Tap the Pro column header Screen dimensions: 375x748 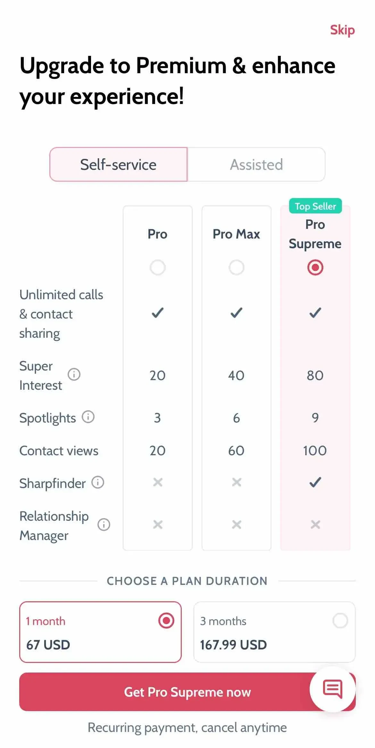point(158,234)
